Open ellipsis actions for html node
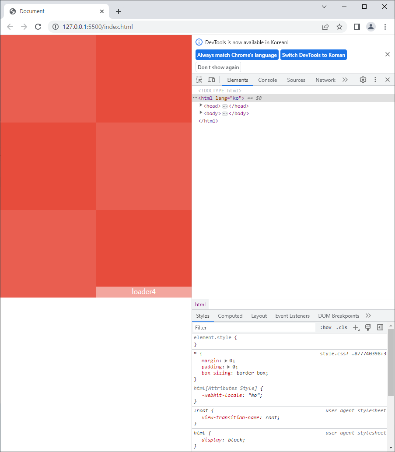Image resolution: width=395 pixels, height=452 pixels. tap(195, 98)
